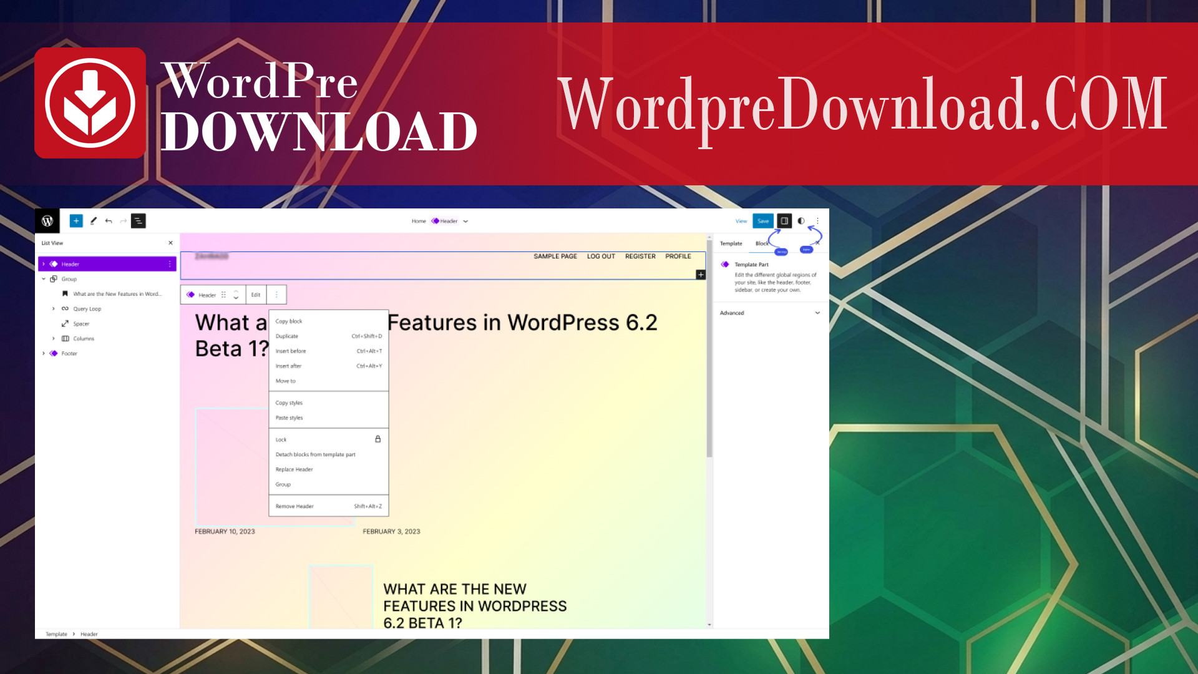Click the Spacer diagonal arrows icon
Screen dimensions: 1198x674
(x=65, y=324)
